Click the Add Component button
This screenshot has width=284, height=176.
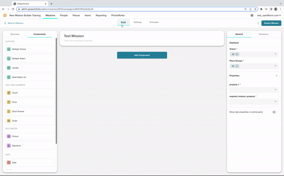(x=142, y=55)
